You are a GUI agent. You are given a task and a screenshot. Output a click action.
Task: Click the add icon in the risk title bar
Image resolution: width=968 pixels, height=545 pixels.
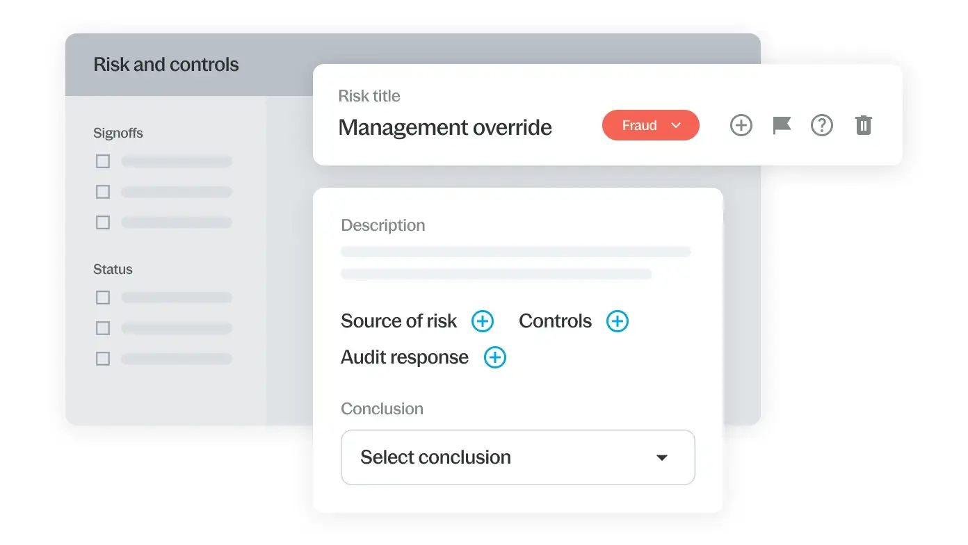[741, 126]
